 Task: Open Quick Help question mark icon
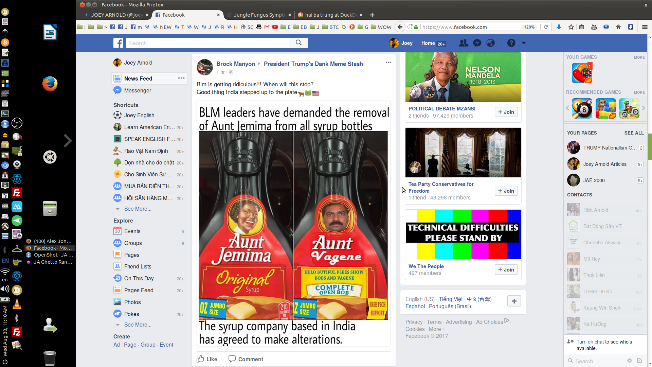click(x=511, y=43)
